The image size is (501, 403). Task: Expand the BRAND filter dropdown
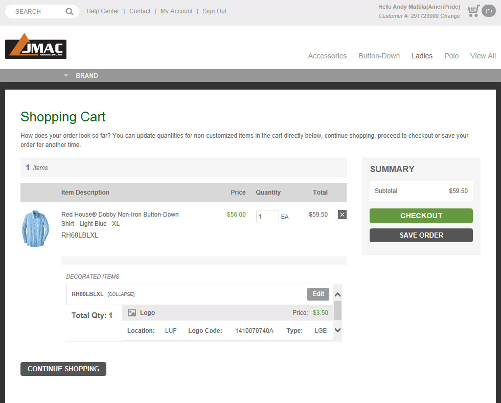pos(82,76)
